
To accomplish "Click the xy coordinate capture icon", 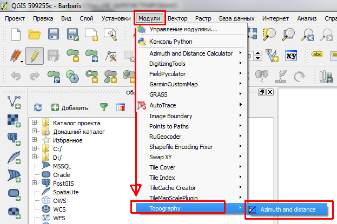I will [x=291, y=56].
